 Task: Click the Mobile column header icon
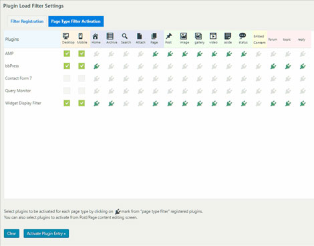(x=81, y=36)
